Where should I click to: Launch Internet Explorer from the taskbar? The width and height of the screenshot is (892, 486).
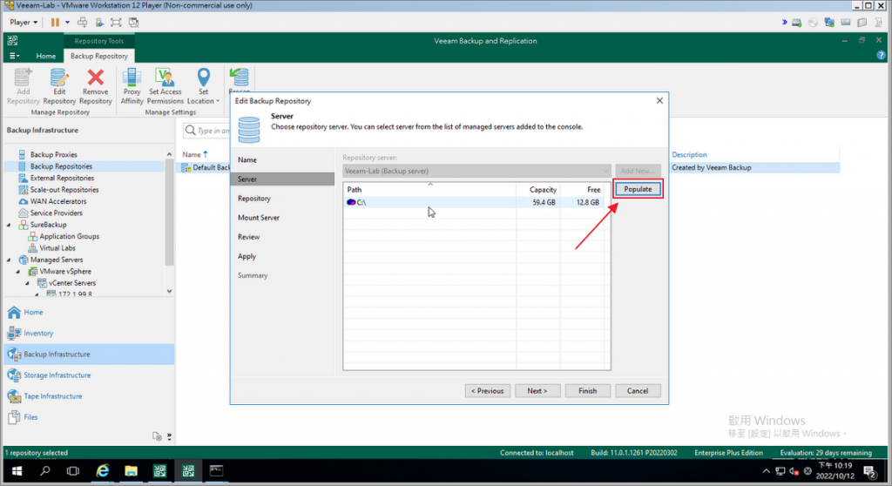(x=103, y=471)
